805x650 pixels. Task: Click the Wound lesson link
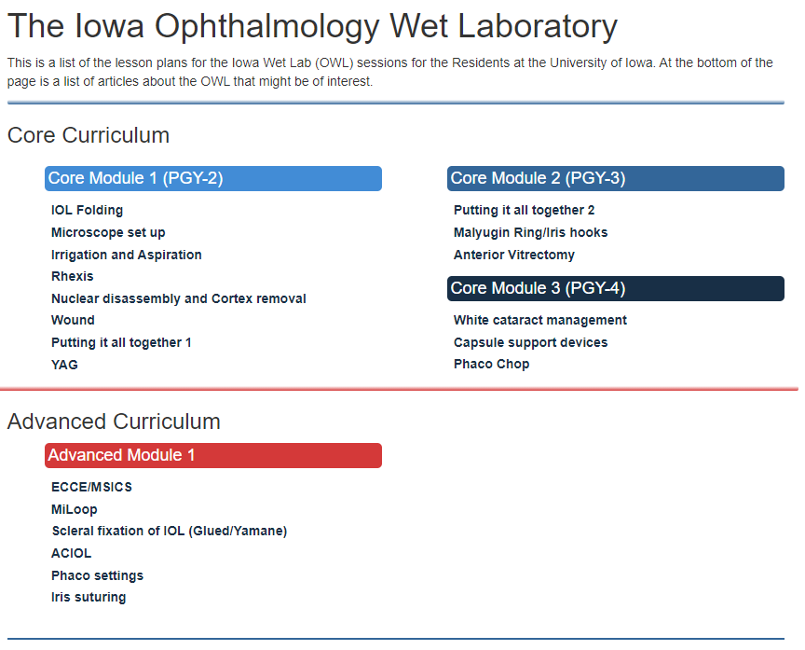73,321
